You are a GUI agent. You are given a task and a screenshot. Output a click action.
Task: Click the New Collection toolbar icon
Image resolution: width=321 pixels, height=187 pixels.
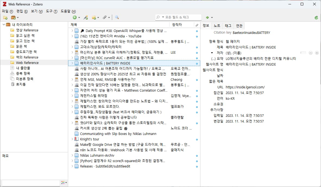[5, 18]
